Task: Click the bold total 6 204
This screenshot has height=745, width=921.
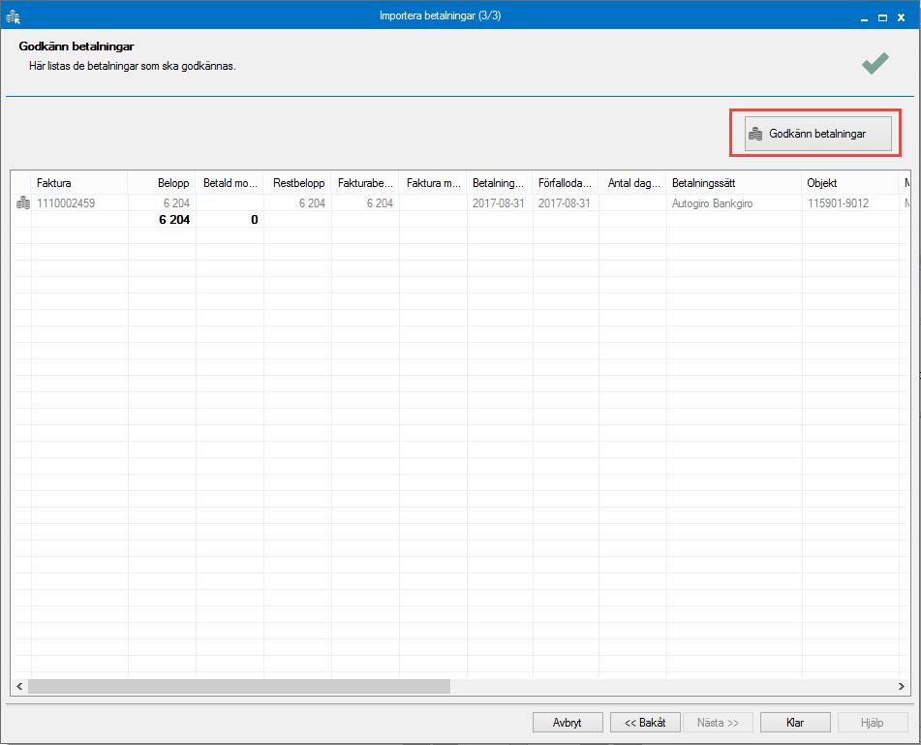Action: coord(174,220)
